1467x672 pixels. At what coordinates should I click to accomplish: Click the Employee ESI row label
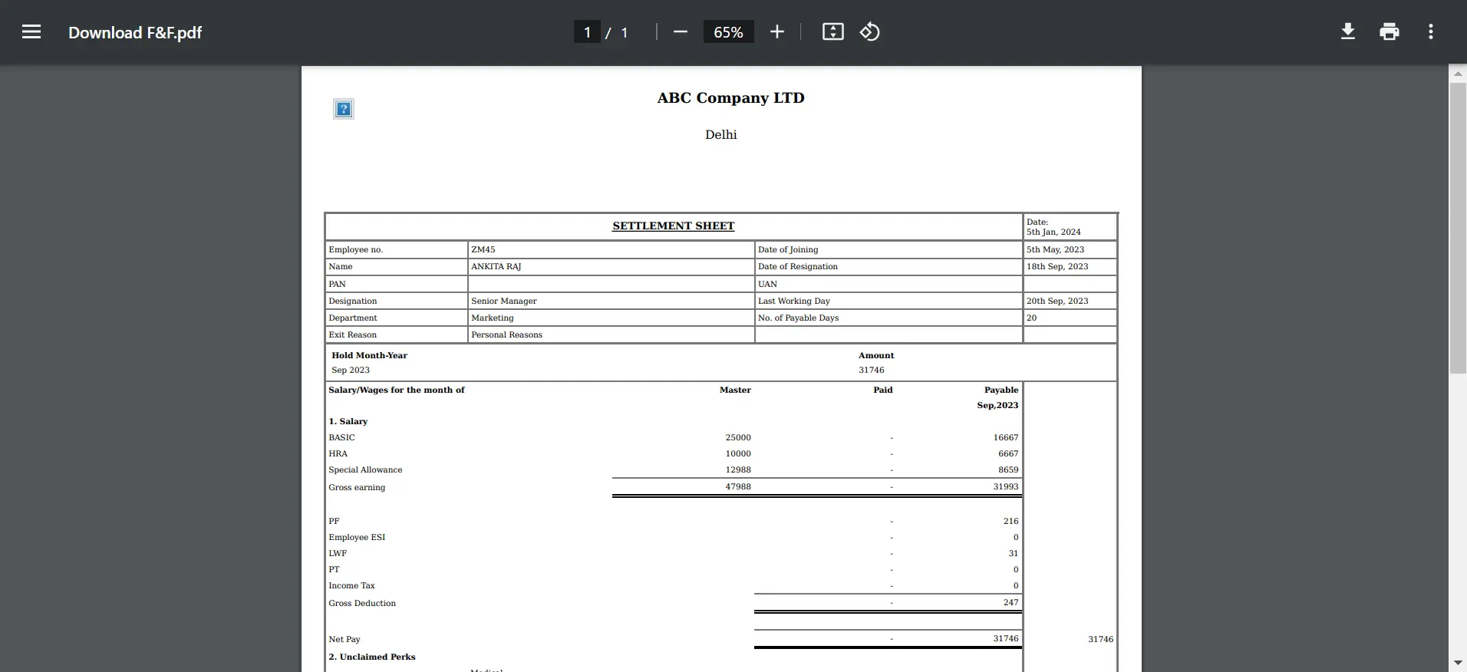(357, 537)
